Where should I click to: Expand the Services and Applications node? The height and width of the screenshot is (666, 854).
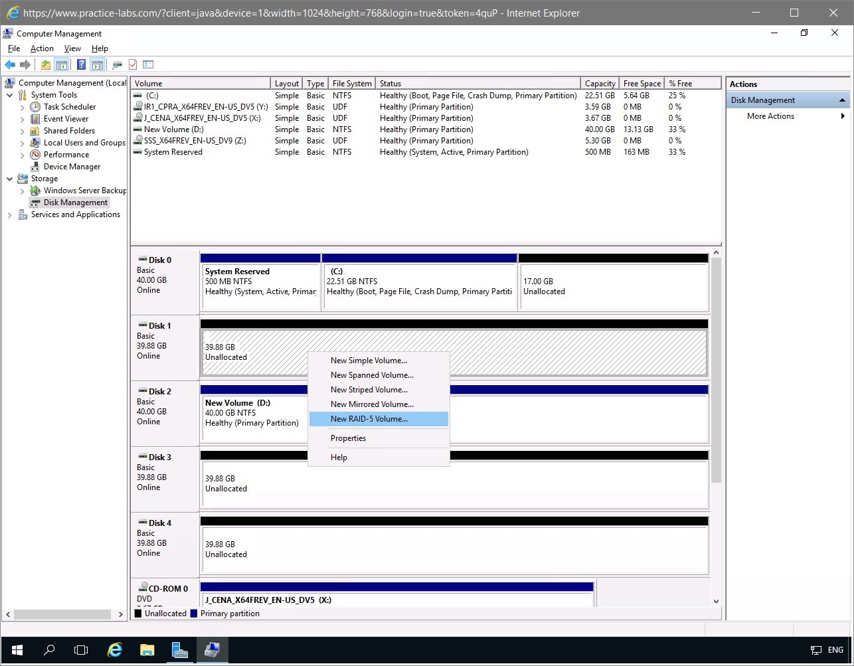pos(10,214)
